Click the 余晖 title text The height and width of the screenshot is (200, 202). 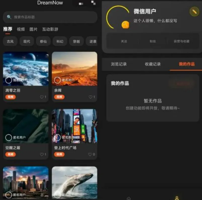pos(58,90)
